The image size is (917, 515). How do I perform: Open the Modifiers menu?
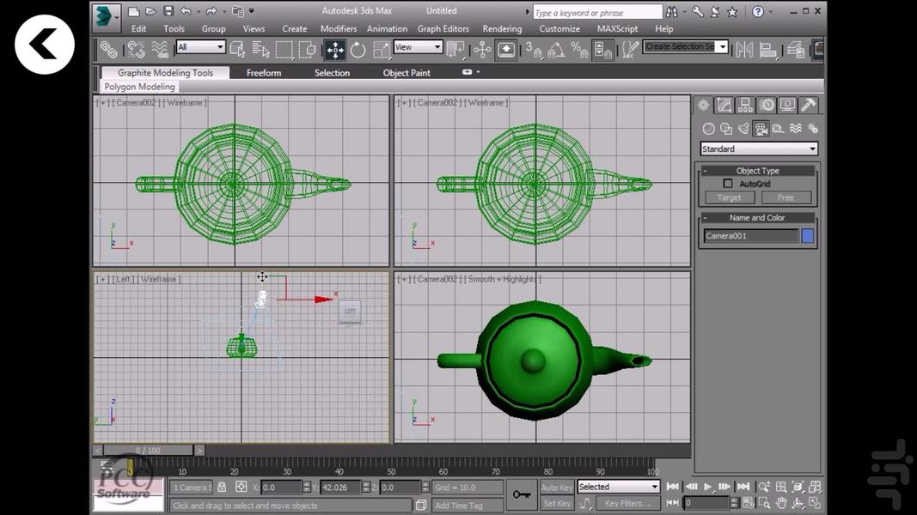(x=339, y=28)
